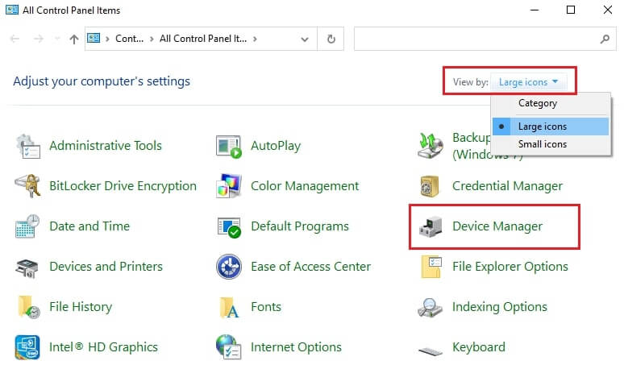
Task: Expand the address bar history dropdown
Action: tap(305, 39)
